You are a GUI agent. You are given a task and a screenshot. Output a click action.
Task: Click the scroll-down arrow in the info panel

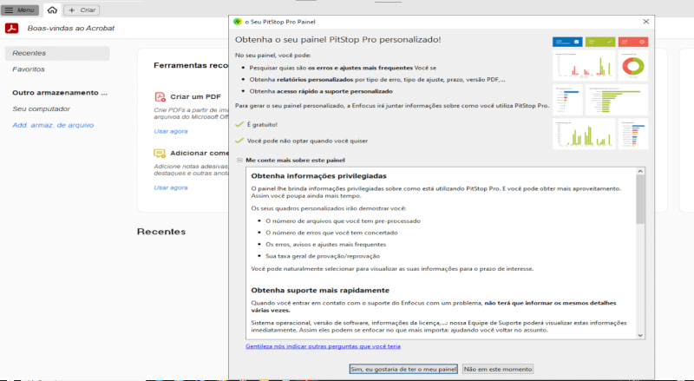[641, 334]
